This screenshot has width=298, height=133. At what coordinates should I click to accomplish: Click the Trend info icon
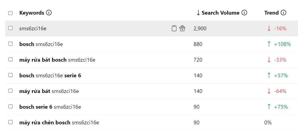[283, 13]
